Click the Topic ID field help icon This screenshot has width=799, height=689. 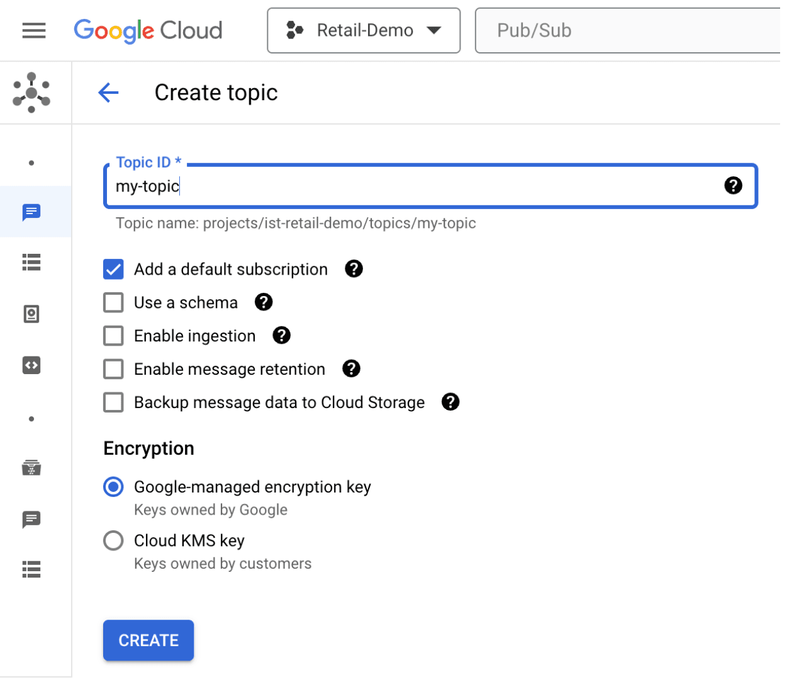coord(734,185)
